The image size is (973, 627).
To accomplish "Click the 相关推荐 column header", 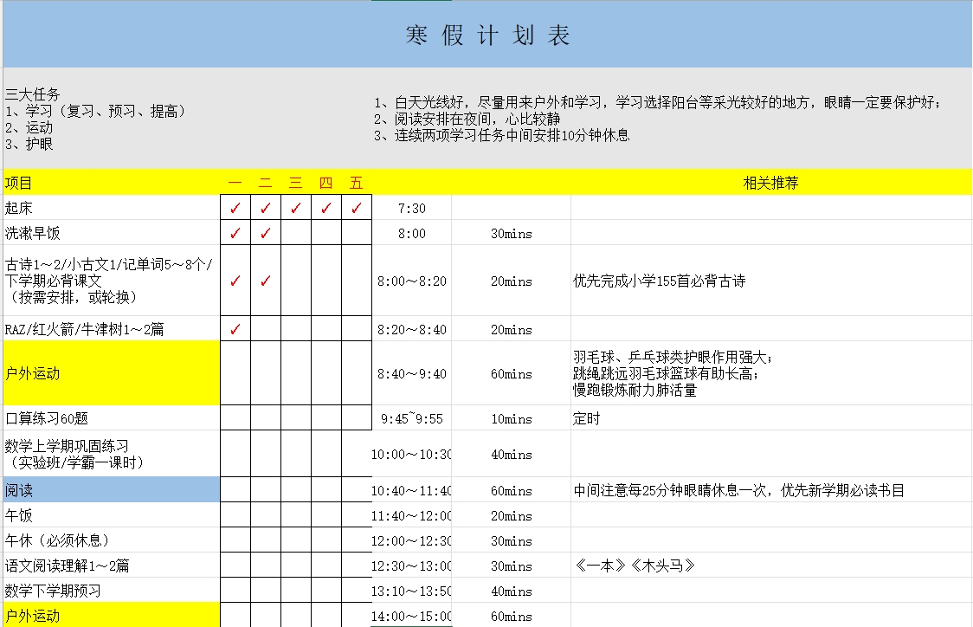I will [x=770, y=183].
